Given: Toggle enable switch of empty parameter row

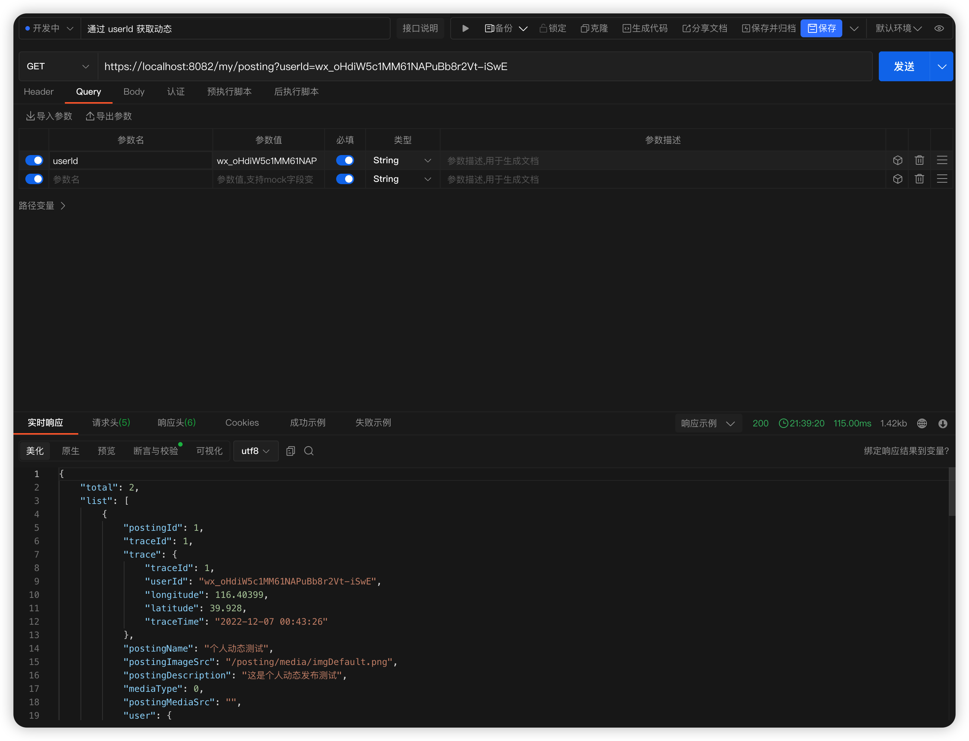Looking at the screenshot, I should pos(34,179).
